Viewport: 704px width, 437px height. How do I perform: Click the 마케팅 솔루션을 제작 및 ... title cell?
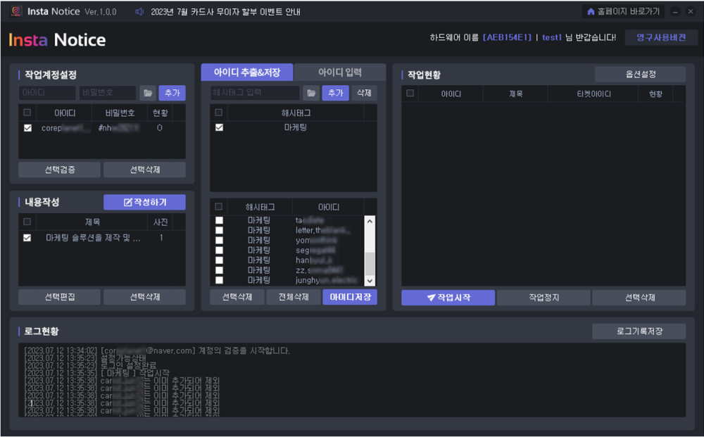(x=92, y=238)
